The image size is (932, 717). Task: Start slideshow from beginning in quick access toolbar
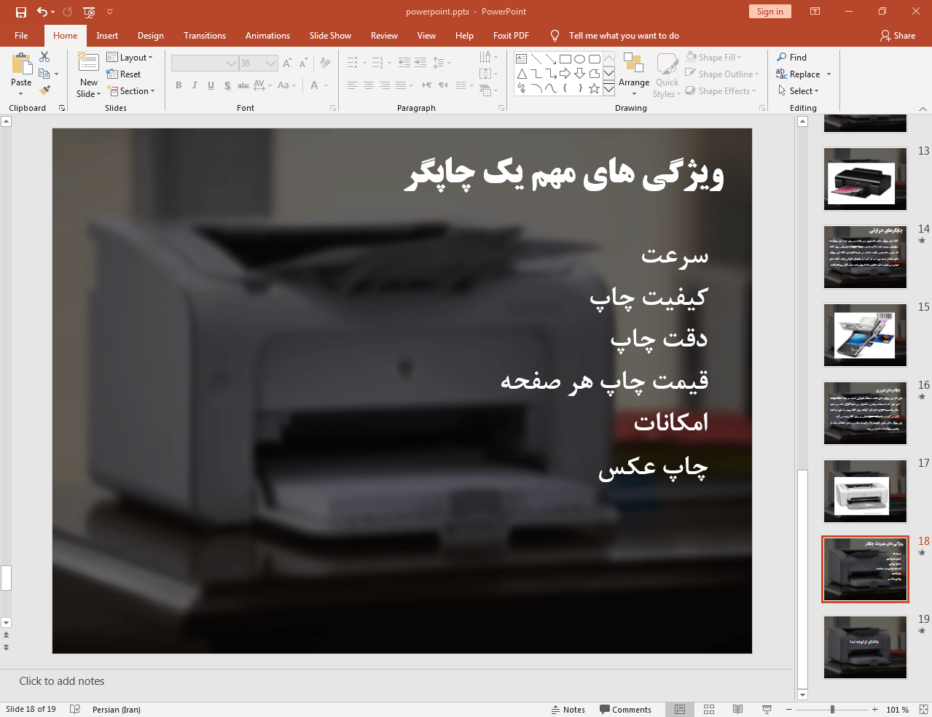(89, 12)
